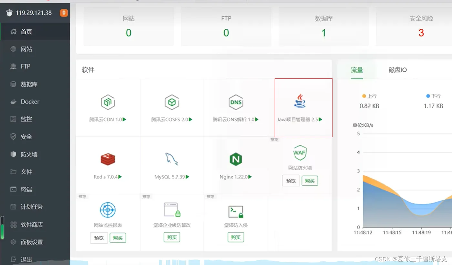This screenshot has height=265, width=452.
Task: Toggle the 上行 legend series
Action: 369,96
